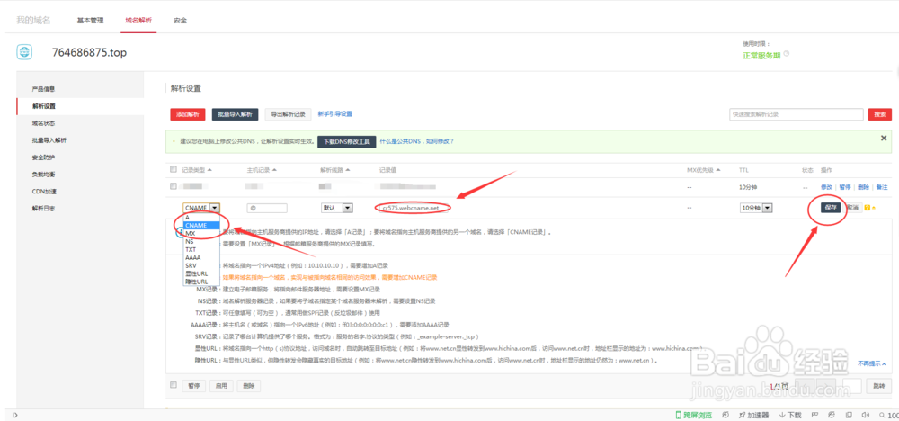The height and width of the screenshot is (421, 899).
Task: Click the 导出解析记录 button
Action: (289, 114)
